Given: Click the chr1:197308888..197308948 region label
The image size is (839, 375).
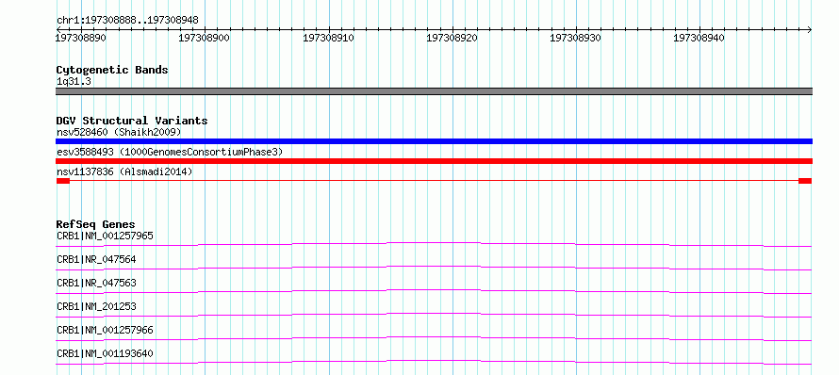Looking at the screenshot, I should coord(127,21).
